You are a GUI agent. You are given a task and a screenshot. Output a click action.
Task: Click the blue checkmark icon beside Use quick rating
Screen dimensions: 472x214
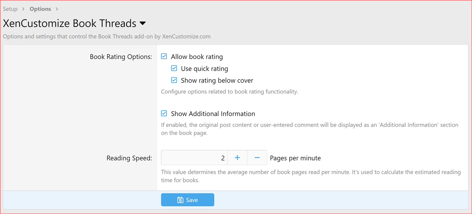coord(174,68)
